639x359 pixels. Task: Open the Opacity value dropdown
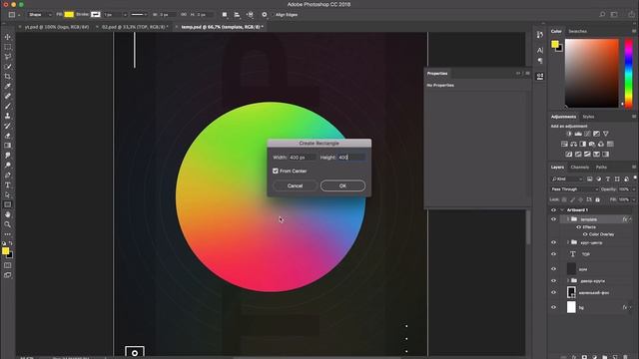click(x=633, y=189)
